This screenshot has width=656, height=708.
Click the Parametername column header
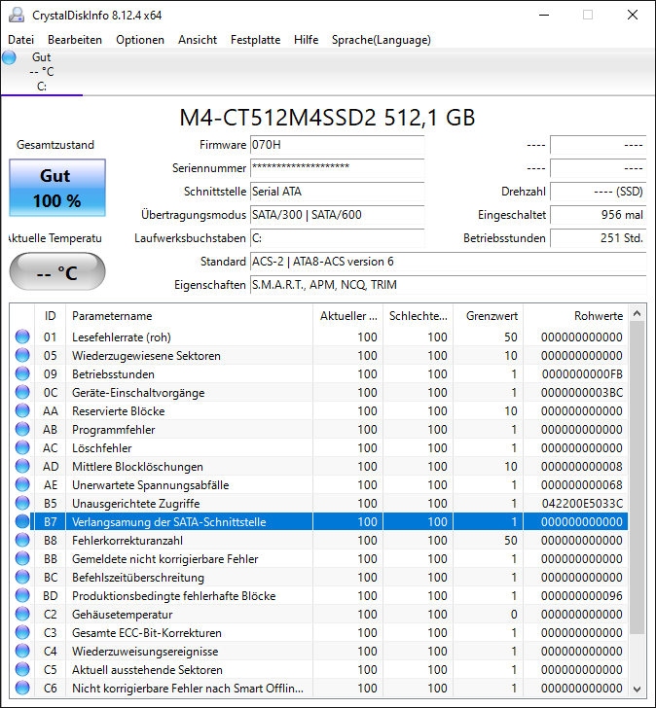tap(189, 316)
